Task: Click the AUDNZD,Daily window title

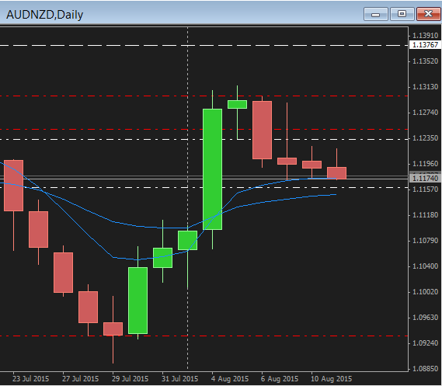Action: pos(44,15)
